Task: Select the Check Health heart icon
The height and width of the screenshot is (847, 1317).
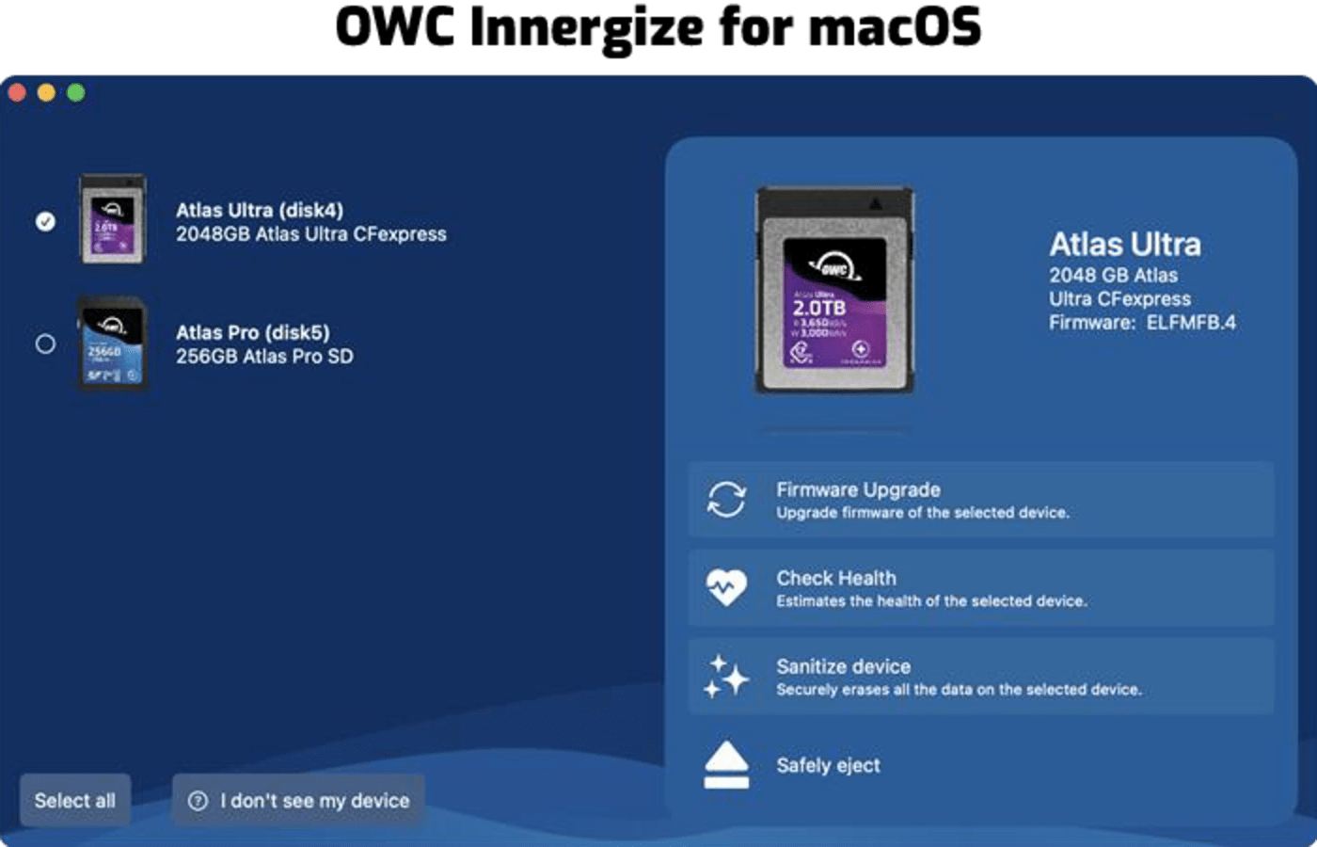Action: (x=724, y=588)
